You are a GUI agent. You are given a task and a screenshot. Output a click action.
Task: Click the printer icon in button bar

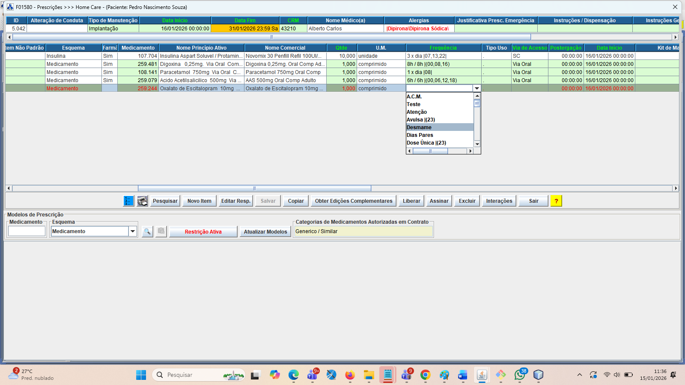[143, 201]
